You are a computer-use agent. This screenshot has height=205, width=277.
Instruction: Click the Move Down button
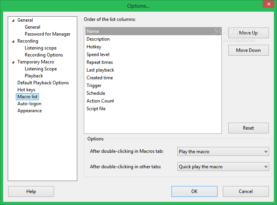(x=248, y=50)
